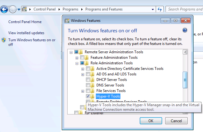Expand Active Directory Certificate Services Tools
The width and height of the screenshot is (203, 132).
pyautogui.click(x=83, y=69)
